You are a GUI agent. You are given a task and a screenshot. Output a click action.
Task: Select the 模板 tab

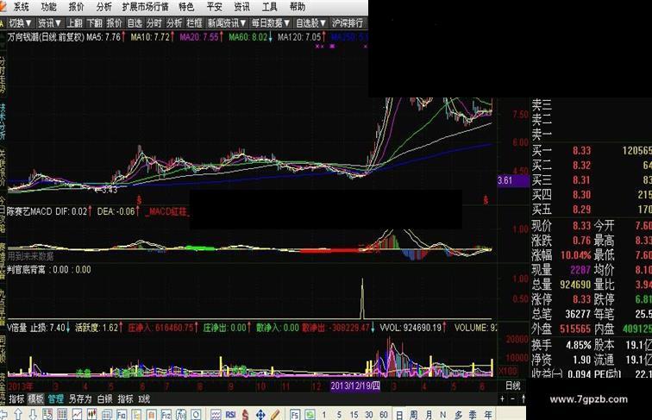click(x=35, y=399)
